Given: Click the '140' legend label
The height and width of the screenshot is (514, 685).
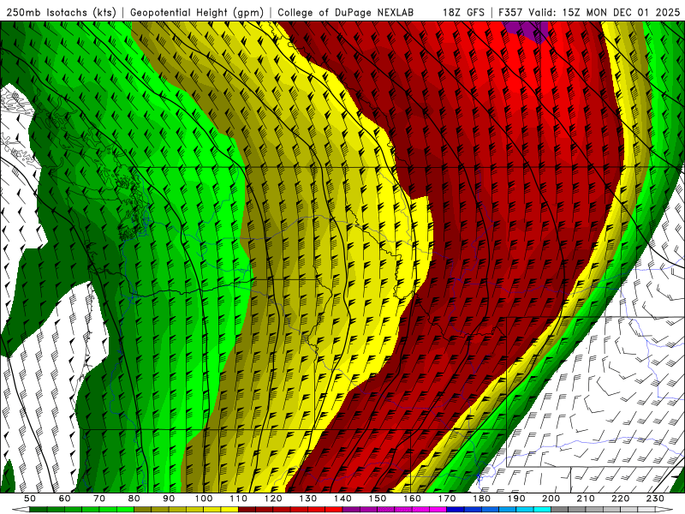Looking at the screenshot, I should [x=342, y=499].
